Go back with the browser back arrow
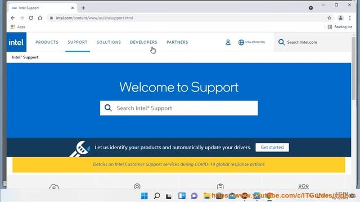This screenshot has width=360, height=202. (13, 18)
